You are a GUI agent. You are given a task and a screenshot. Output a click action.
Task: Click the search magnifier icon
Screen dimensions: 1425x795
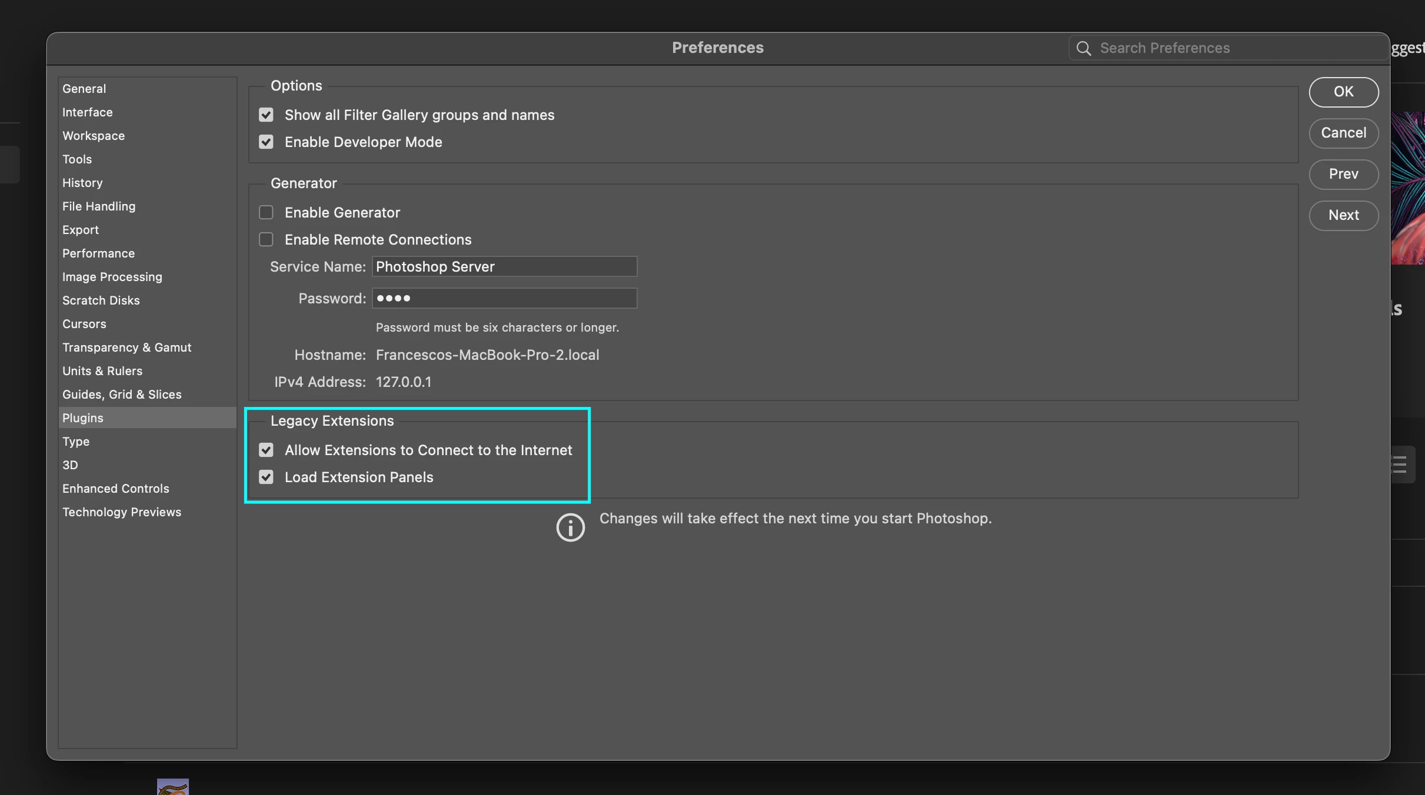click(x=1083, y=48)
